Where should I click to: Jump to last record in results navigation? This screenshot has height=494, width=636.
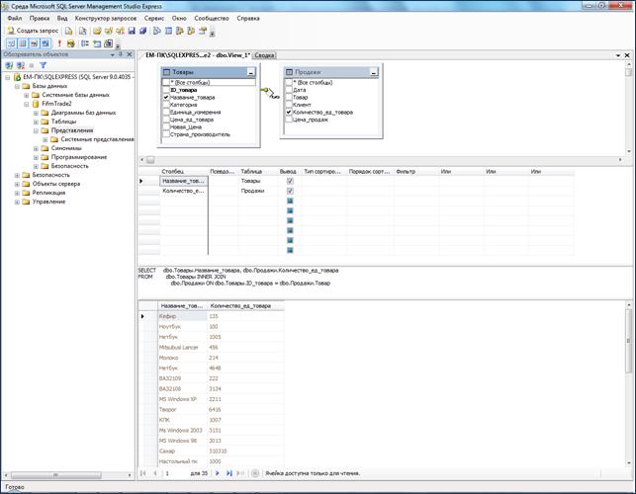(x=229, y=473)
